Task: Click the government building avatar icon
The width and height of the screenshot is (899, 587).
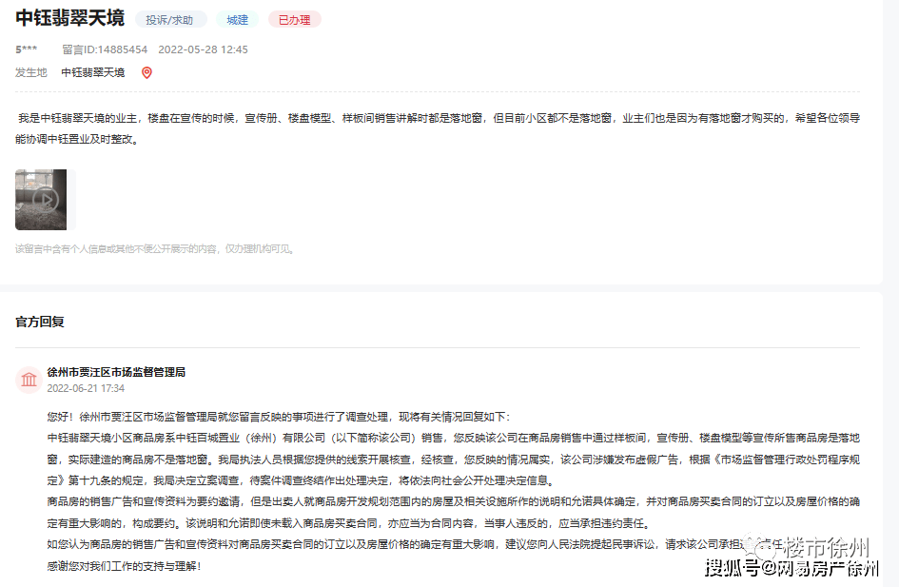Action: pos(29,380)
